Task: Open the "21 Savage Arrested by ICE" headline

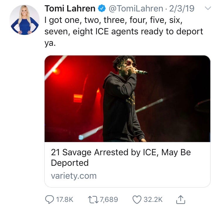Action: (121, 157)
